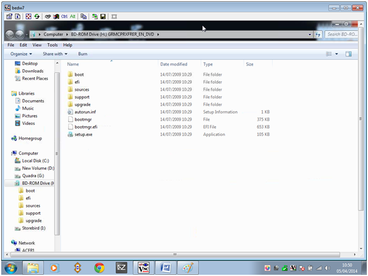Open the Organize dropdown
Screen dimensions: 368x276
click(21, 54)
